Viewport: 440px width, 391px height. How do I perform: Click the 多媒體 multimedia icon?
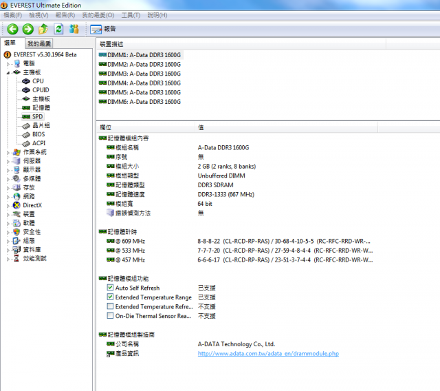pyautogui.click(x=16, y=179)
